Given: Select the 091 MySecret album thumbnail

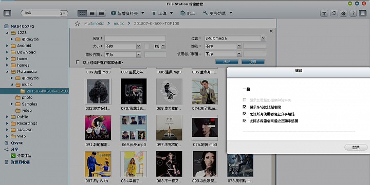Looking at the screenshot, I should coord(98,128).
